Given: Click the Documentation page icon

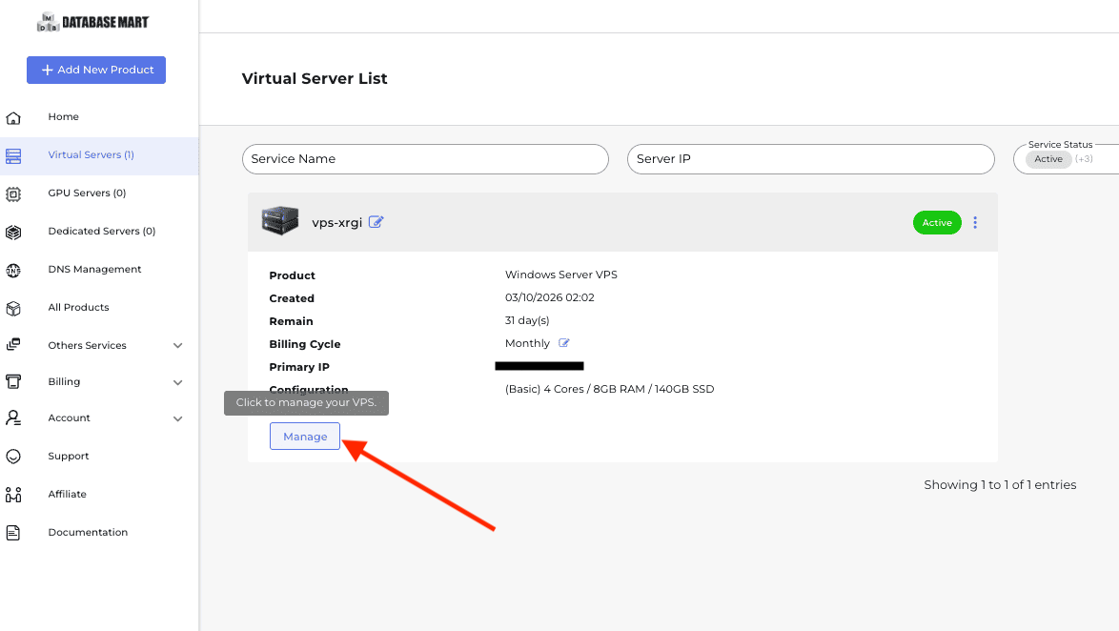Looking at the screenshot, I should tap(13, 533).
